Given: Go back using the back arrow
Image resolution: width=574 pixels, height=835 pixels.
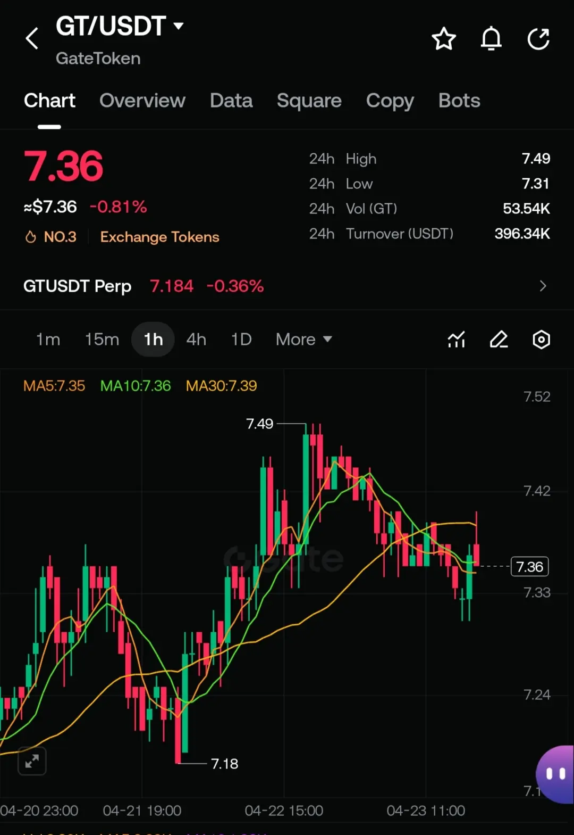Looking at the screenshot, I should point(32,38).
